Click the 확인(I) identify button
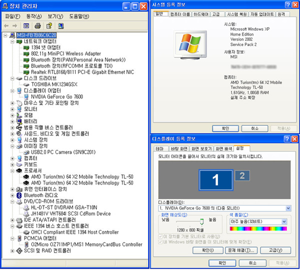The height and width of the screenshot is (270, 300). (x=208, y=250)
